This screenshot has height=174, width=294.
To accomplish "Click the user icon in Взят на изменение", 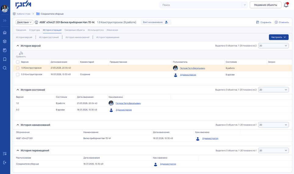I will click(x=166, y=22).
